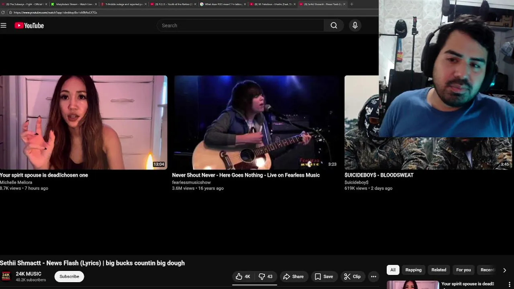Open Michelle Meliora channel link

point(16,182)
